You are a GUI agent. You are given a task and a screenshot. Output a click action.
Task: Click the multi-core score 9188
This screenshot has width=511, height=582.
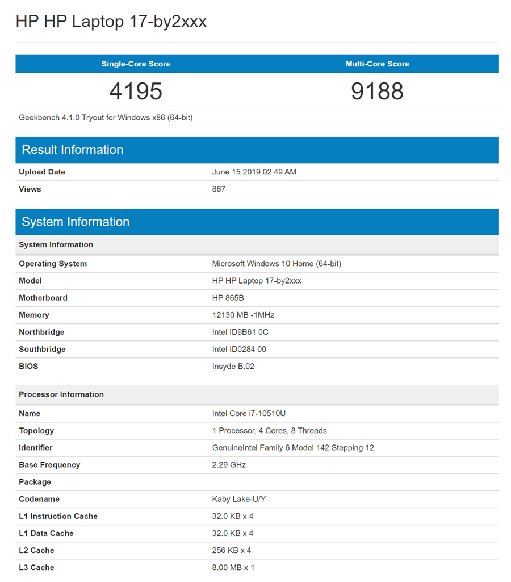point(377,91)
